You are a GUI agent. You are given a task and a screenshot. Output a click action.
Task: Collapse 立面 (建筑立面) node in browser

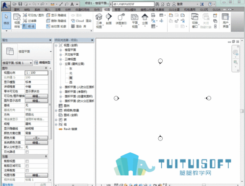coord(61,64)
